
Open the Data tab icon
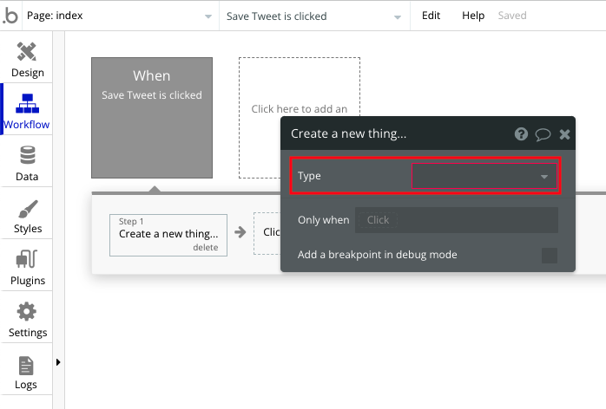tap(28, 155)
